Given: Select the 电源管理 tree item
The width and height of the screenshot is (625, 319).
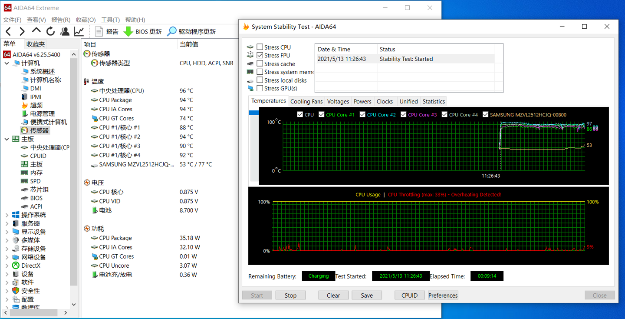Looking at the screenshot, I should tap(38, 113).
